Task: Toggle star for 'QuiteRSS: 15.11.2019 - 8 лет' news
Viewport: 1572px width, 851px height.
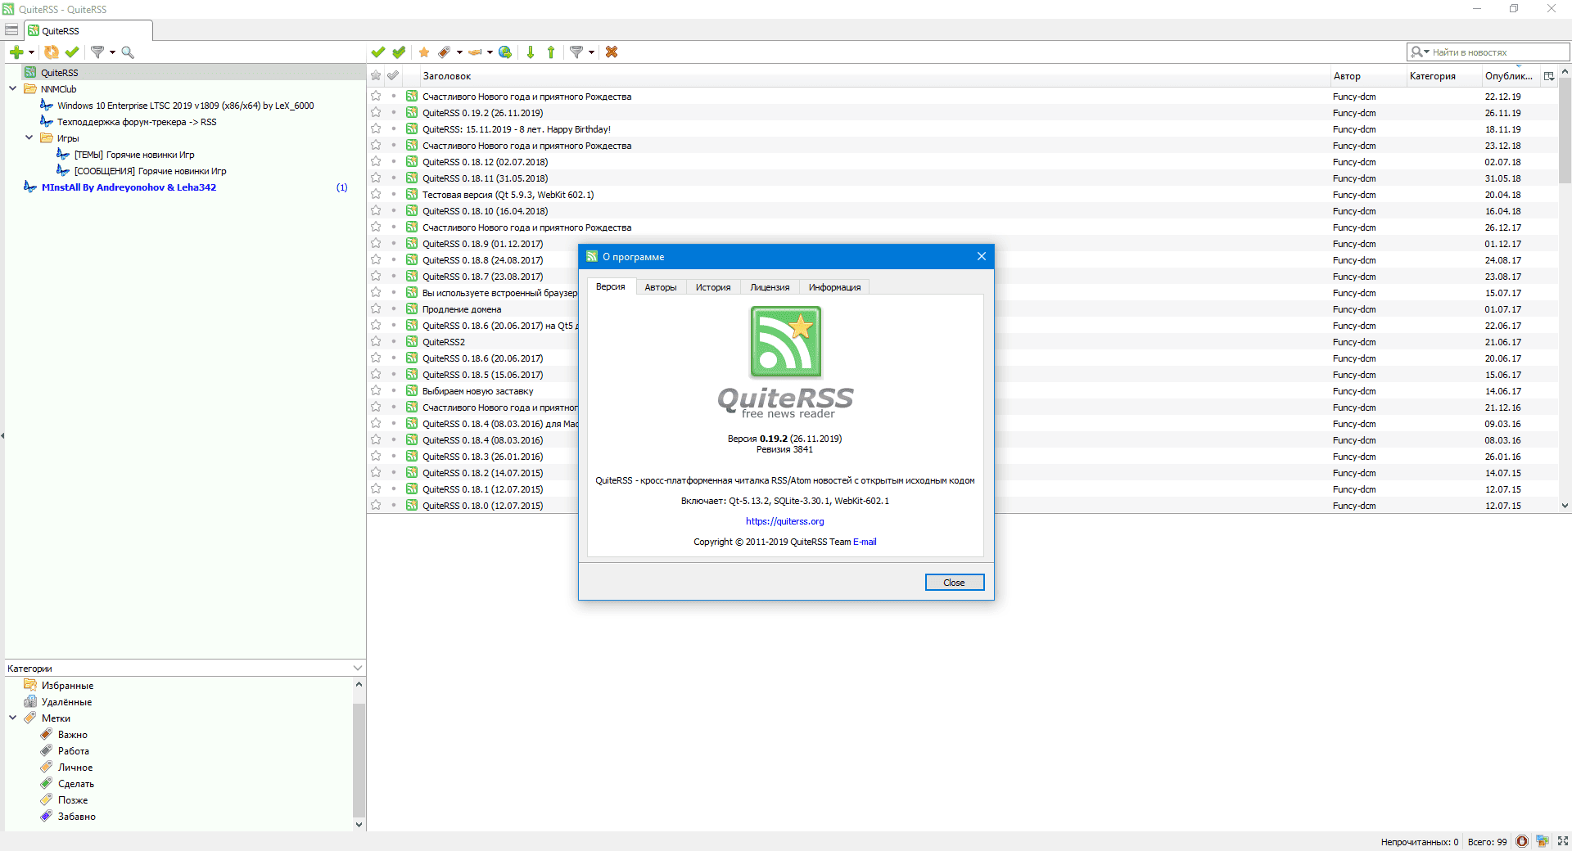Action: pos(376,129)
